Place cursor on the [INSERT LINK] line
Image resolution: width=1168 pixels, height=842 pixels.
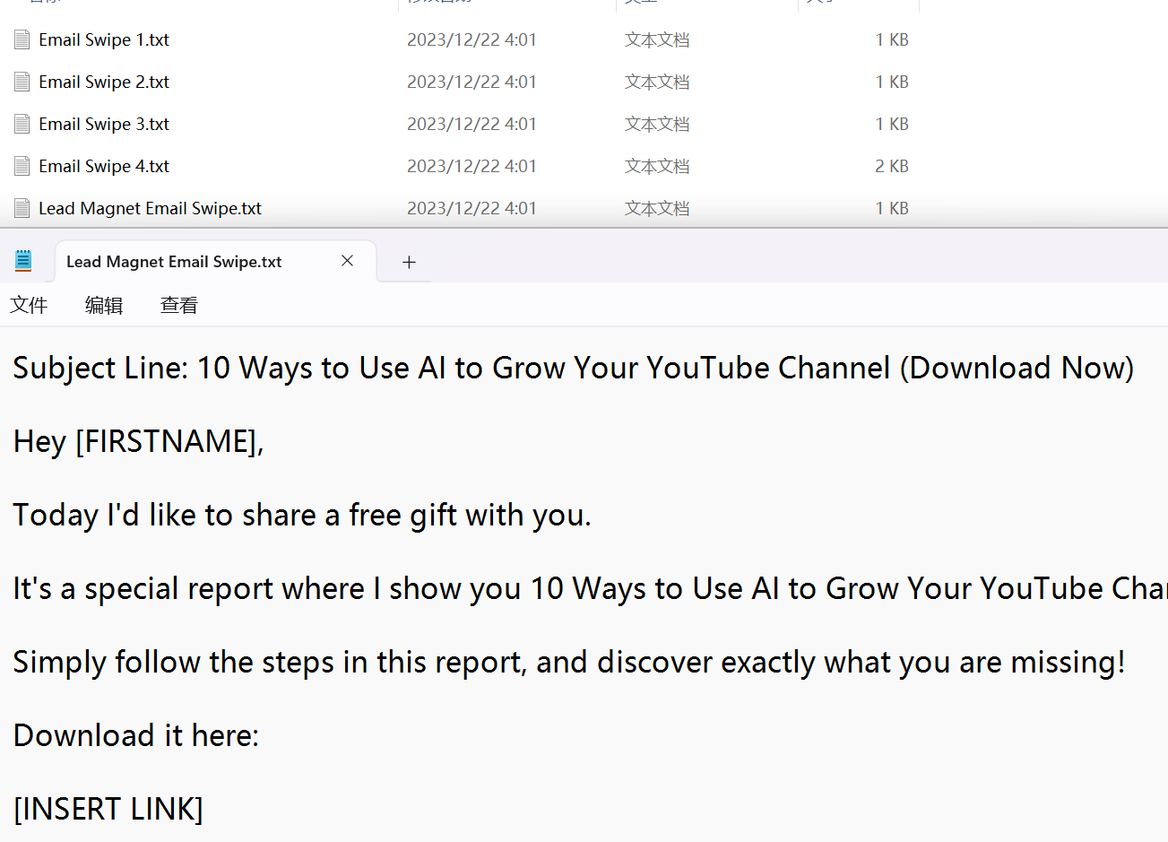click(x=108, y=809)
